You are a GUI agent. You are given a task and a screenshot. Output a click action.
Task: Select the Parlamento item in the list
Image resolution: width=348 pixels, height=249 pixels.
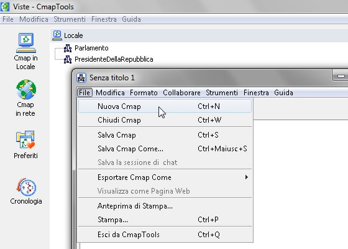91,48
